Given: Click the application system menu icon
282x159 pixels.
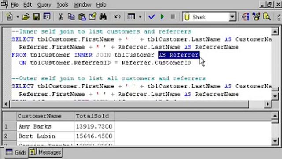Looking at the screenshot, I should pyautogui.click(x=4, y=4).
